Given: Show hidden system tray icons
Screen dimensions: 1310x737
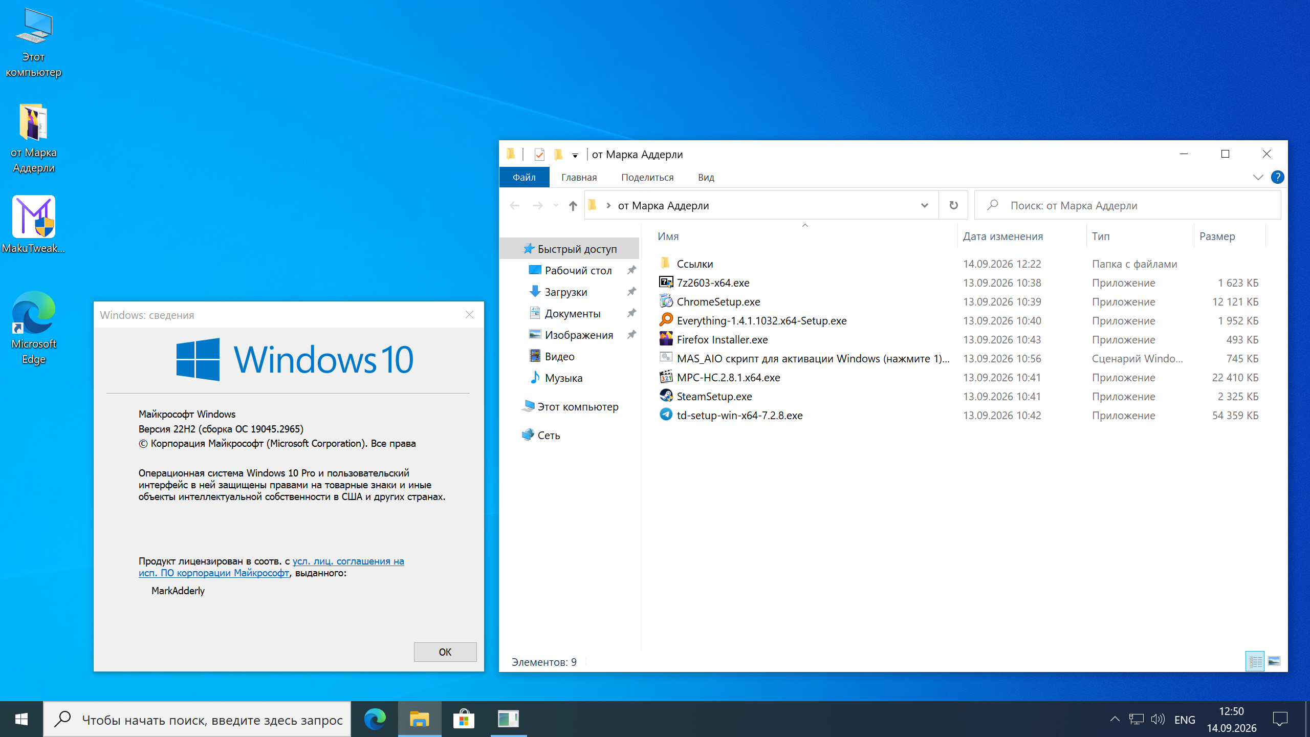Looking at the screenshot, I should pos(1115,719).
